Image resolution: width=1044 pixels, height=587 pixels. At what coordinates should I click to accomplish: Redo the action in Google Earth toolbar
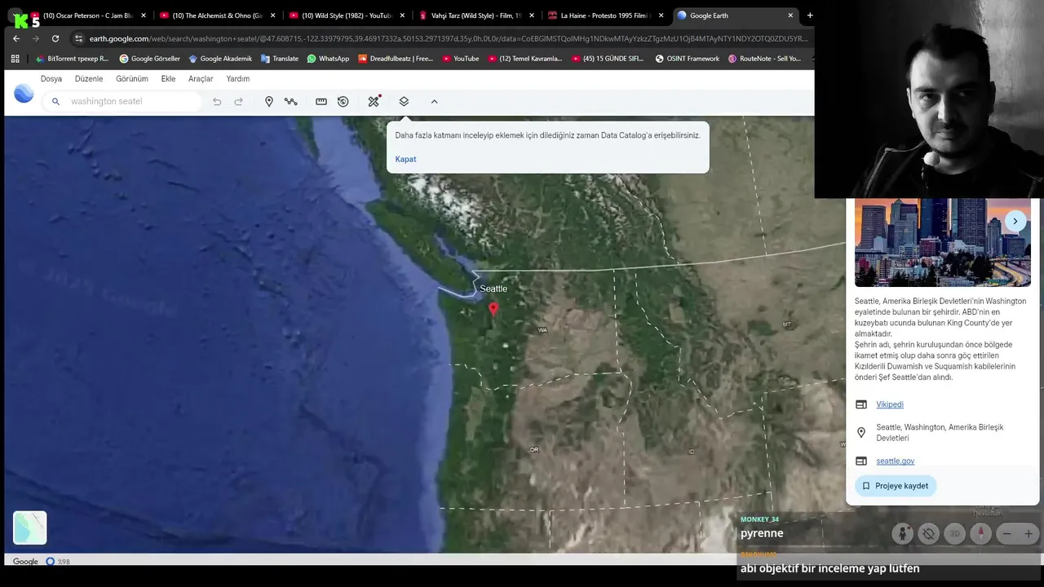tap(238, 101)
